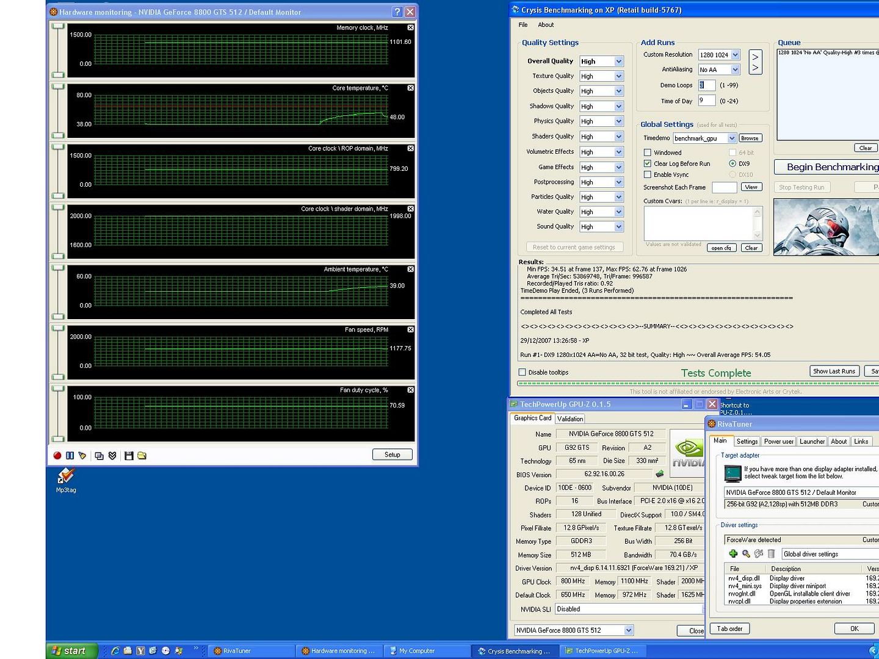Expand the Postprocessing quality dropdown
Viewport: 879px width, 659px height.
[x=619, y=182]
